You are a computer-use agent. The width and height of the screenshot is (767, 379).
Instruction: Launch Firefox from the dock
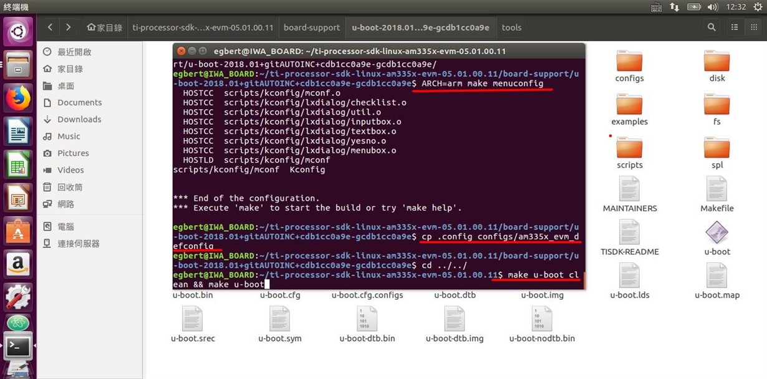click(x=18, y=98)
